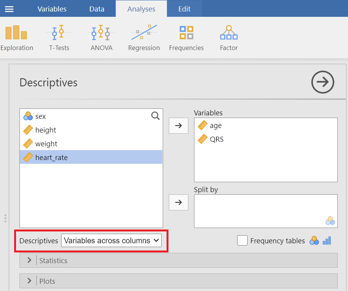Select the weight variable in list

click(46, 144)
